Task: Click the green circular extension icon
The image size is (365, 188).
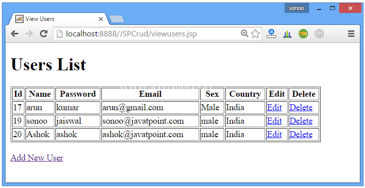Action: (303, 34)
